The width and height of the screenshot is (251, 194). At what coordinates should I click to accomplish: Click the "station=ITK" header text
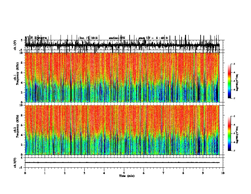(117, 38)
